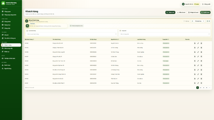Select Khách hàng in the sidebar

click(11, 45)
